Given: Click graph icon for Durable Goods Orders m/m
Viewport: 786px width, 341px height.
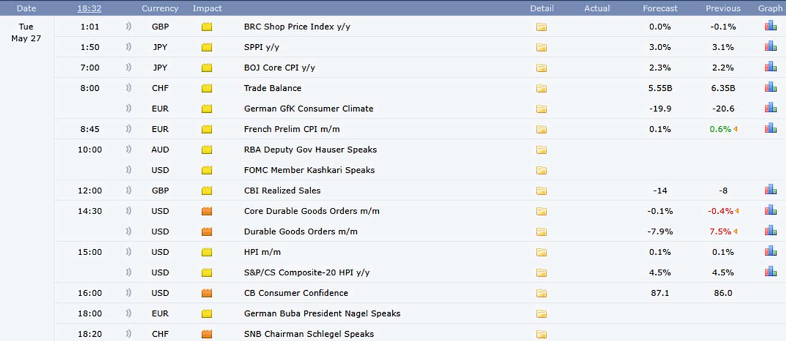Looking at the screenshot, I should pyautogui.click(x=770, y=231).
